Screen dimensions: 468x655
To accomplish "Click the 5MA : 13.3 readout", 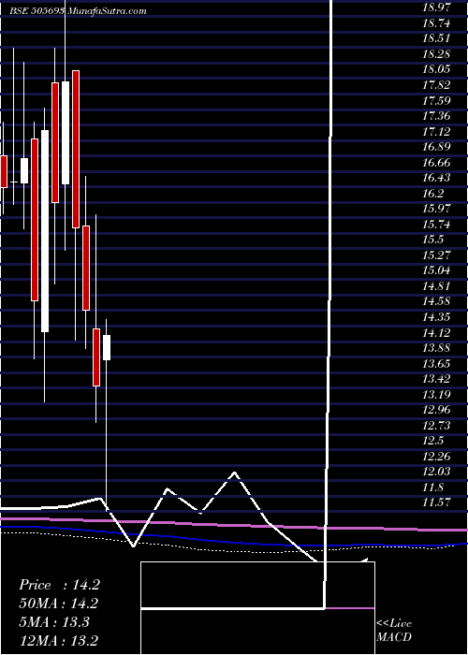I will [54, 622].
